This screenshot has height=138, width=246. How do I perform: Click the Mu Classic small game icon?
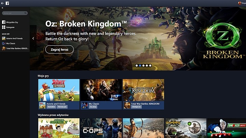tap(85, 105)
